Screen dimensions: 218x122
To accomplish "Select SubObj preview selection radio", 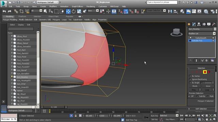I will click(x=197, y=96).
